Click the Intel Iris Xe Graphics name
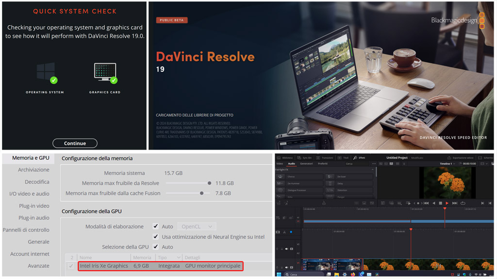497x279 pixels. click(x=104, y=266)
